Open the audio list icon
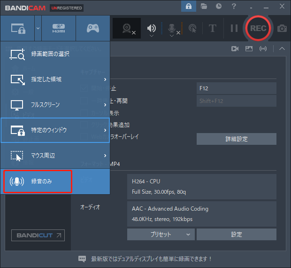The image size is (291, 268). click(263, 49)
